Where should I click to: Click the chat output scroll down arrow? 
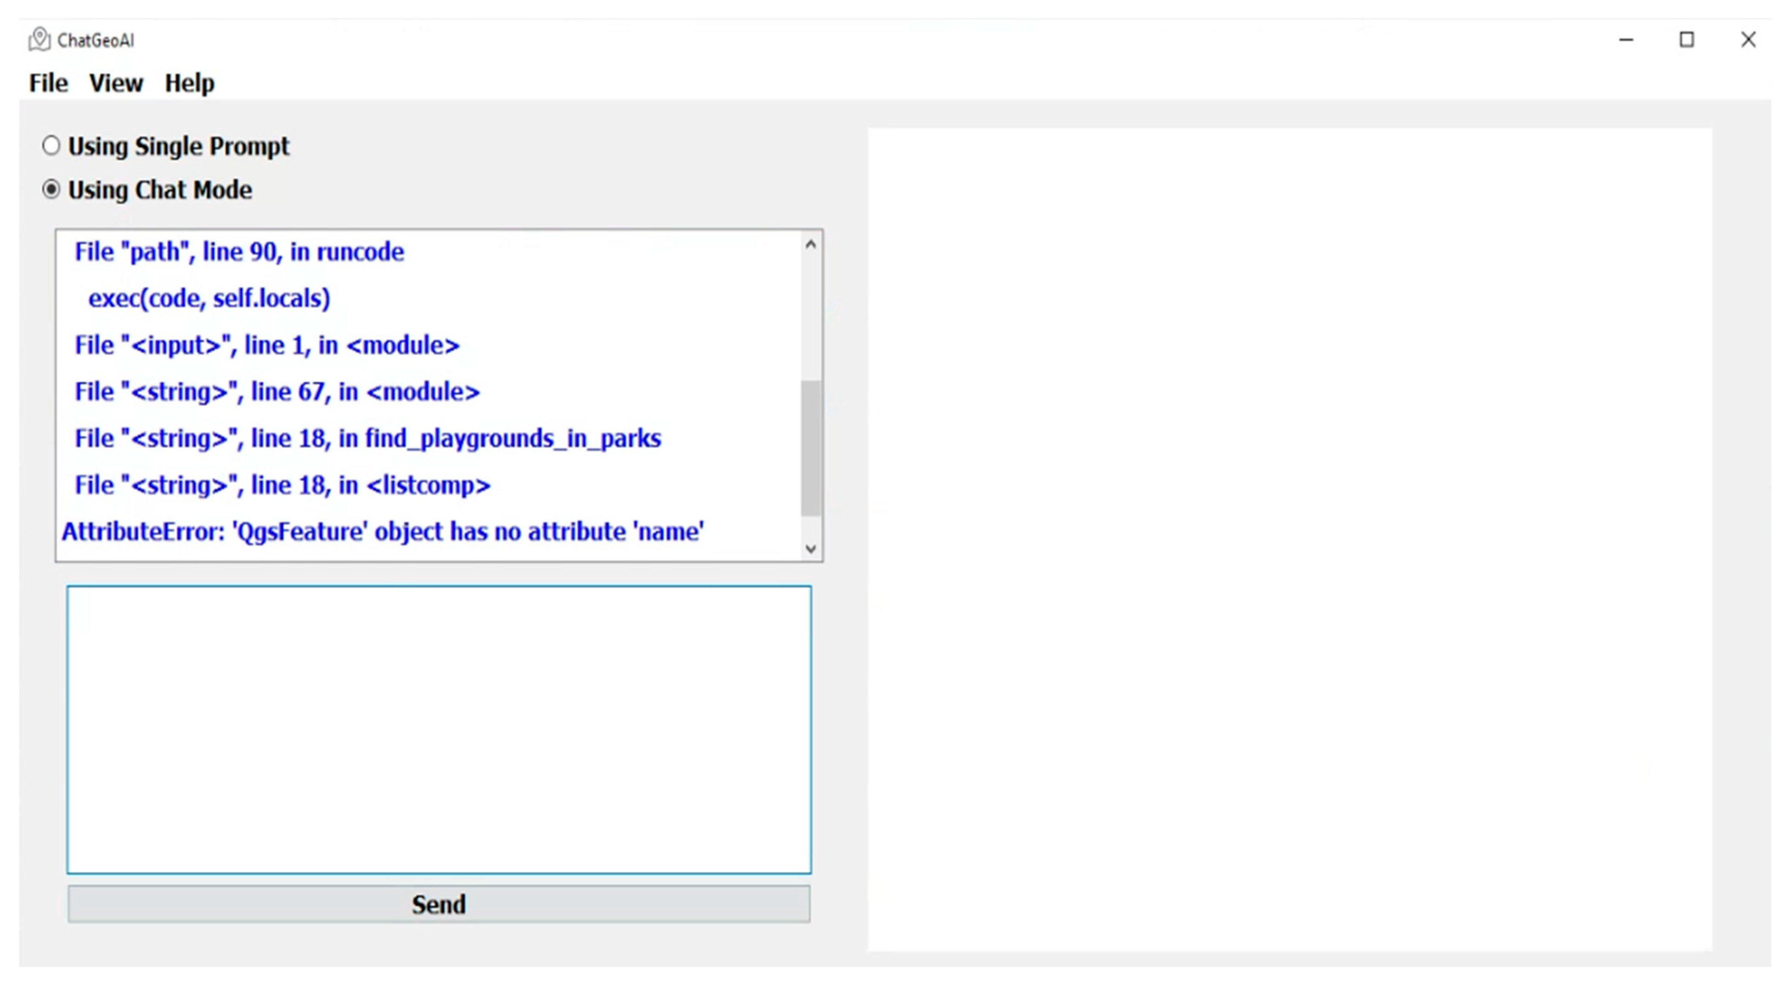811,548
